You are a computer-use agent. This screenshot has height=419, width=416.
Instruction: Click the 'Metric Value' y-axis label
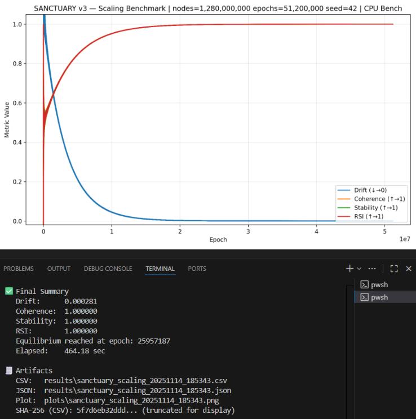pos(7,120)
